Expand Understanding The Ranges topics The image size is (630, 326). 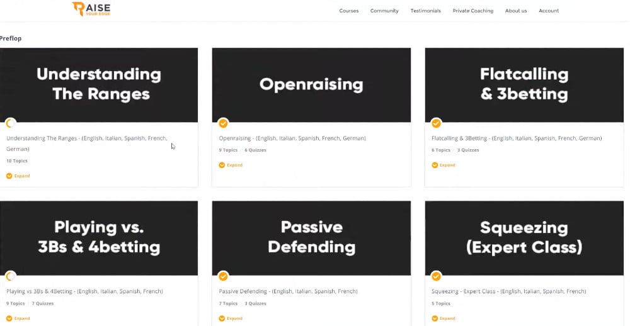[x=18, y=176]
